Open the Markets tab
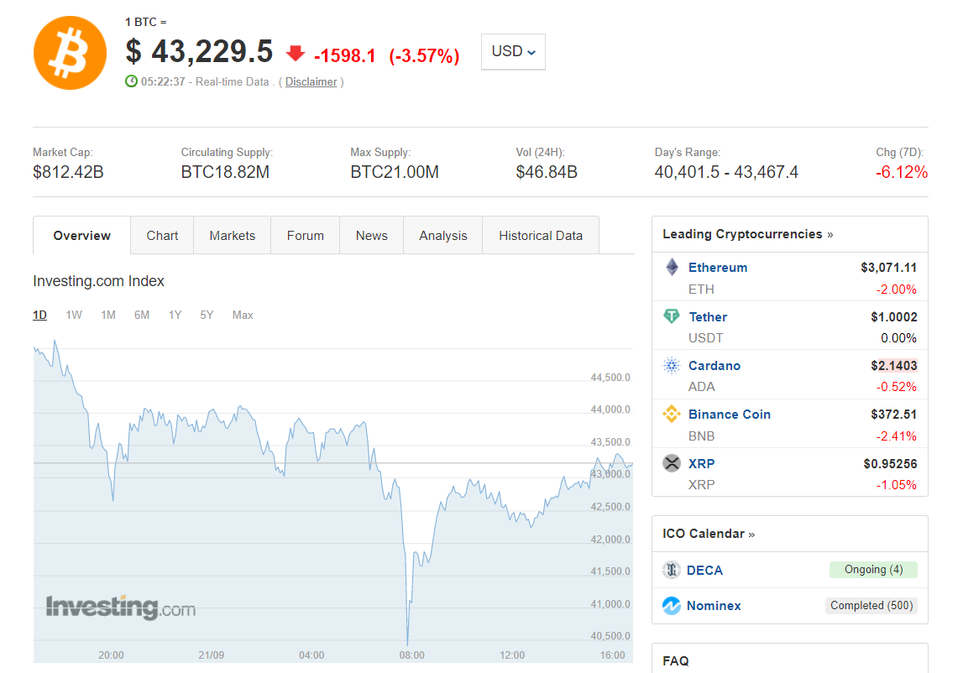Viewport: 963px width, 673px height. [x=233, y=235]
